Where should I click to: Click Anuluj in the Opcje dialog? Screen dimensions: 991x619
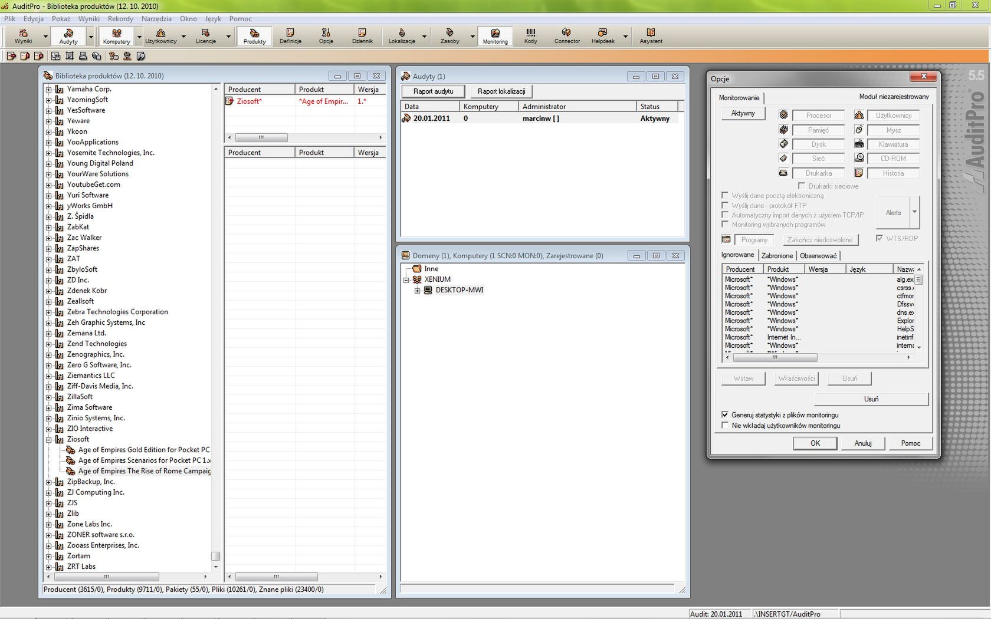click(x=863, y=443)
